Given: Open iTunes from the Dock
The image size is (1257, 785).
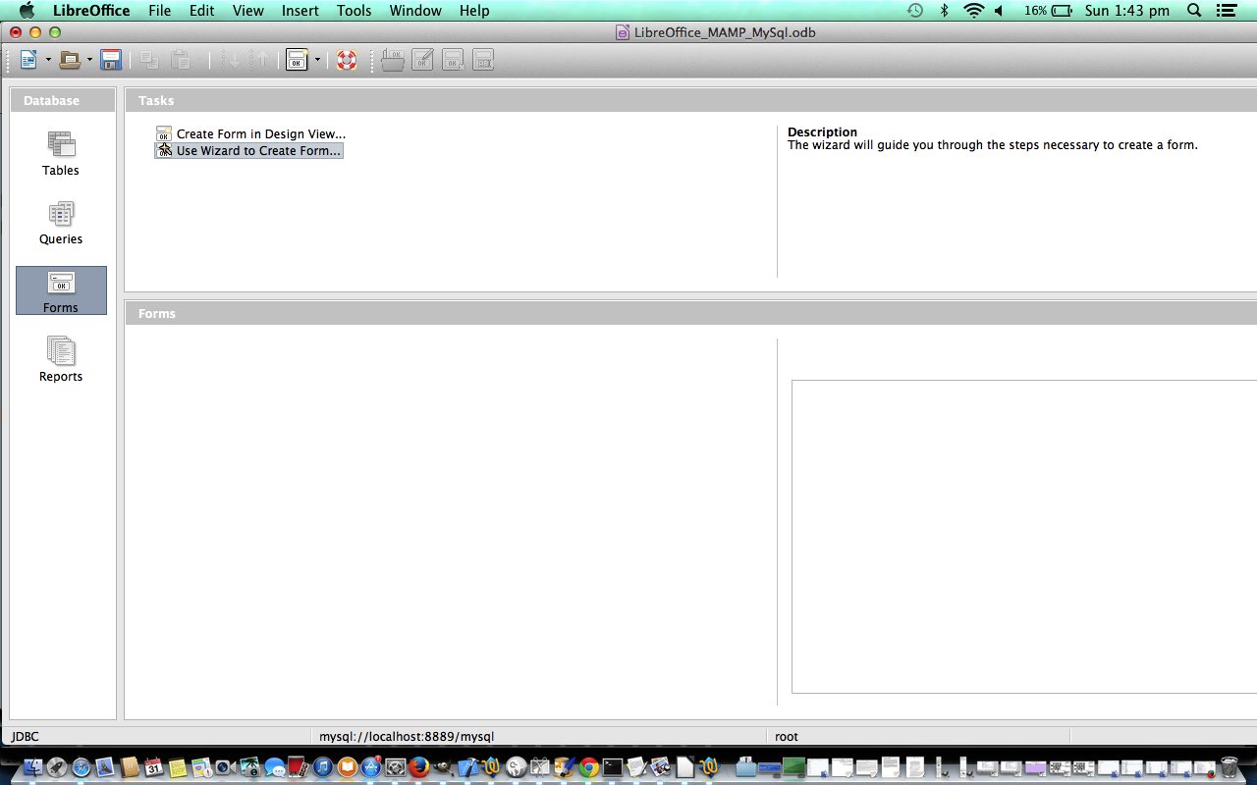Looking at the screenshot, I should pyautogui.click(x=323, y=767).
